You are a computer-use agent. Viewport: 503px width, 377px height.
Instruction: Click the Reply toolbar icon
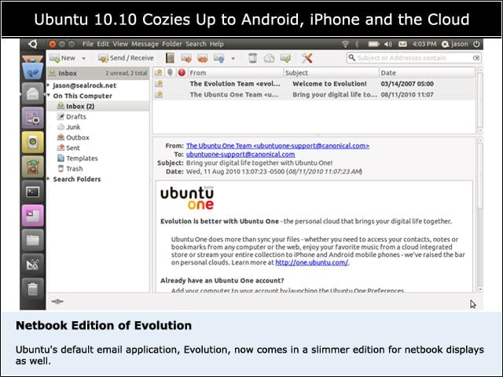186,58
